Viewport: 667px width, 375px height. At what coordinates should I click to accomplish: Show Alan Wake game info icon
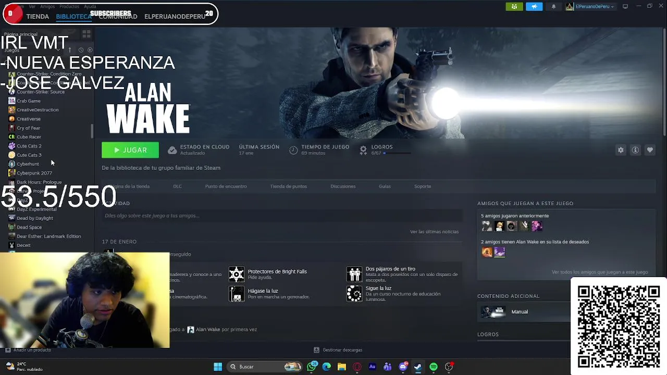click(635, 150)
